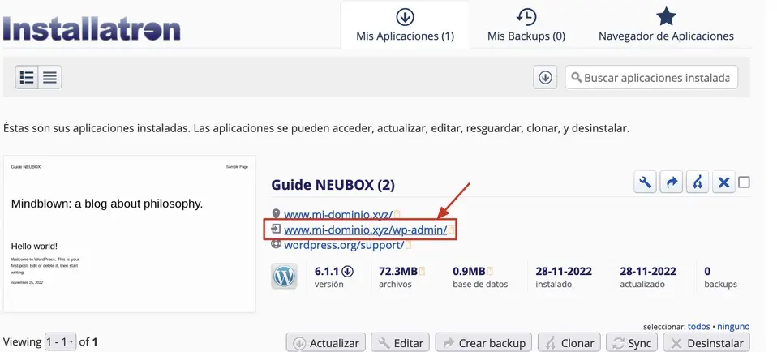
Task: Open the Viewing 1 - 1 page dropdown
Action: [x=60, y=341]
